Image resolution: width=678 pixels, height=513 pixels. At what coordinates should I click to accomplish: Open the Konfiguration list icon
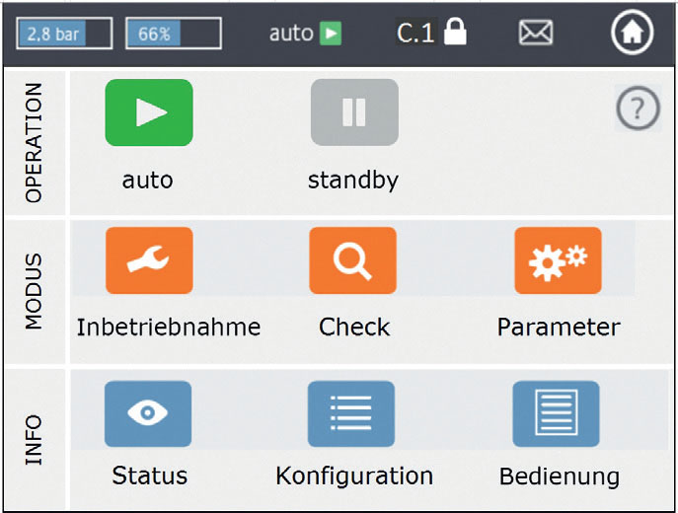(x=351, y=413)
